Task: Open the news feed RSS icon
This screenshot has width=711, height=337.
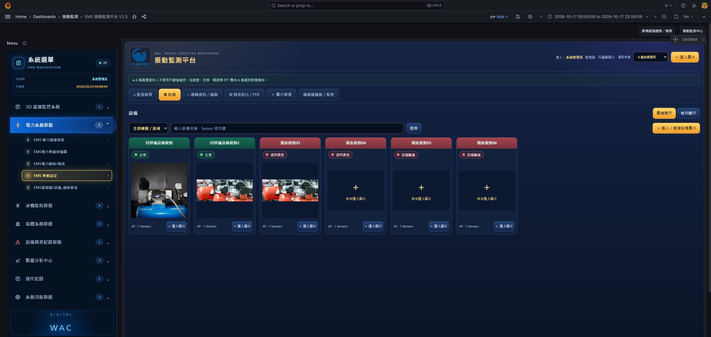Action: pyautogui.click(x=694, y=6)
